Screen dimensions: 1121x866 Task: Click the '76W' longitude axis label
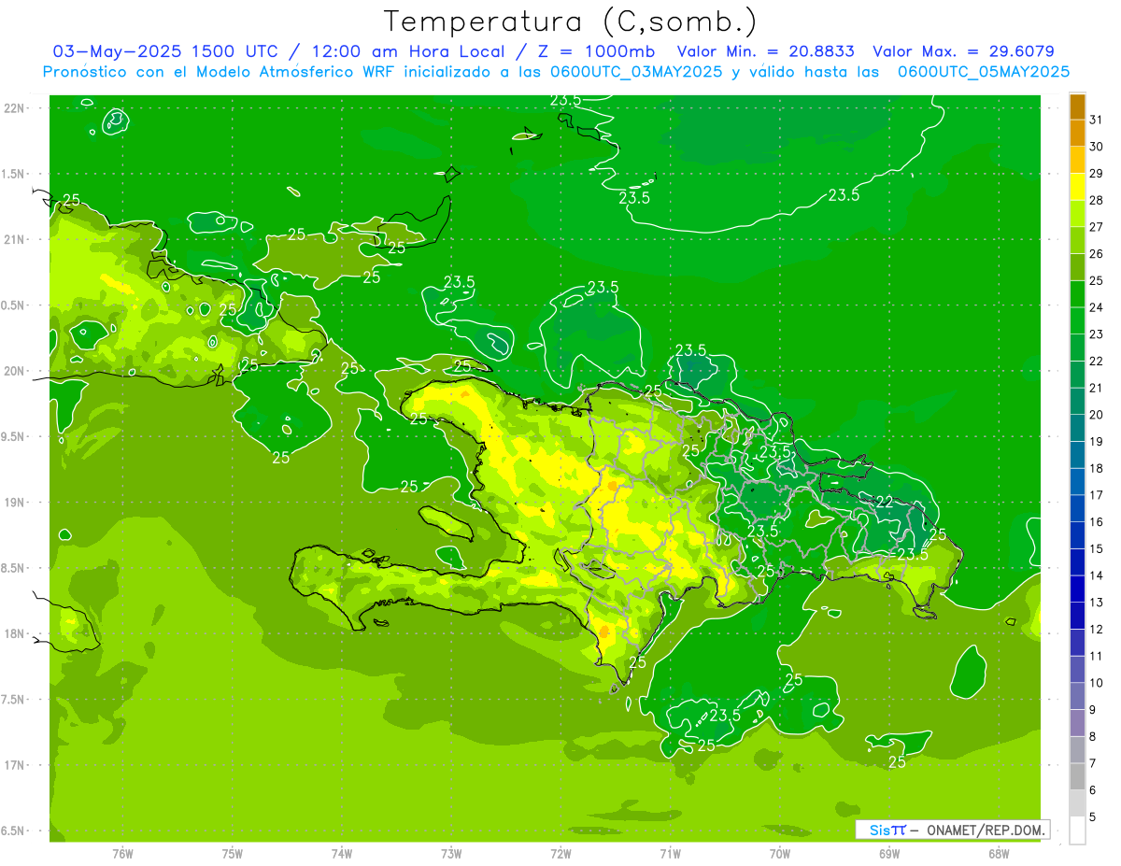(x=122, y=853)
